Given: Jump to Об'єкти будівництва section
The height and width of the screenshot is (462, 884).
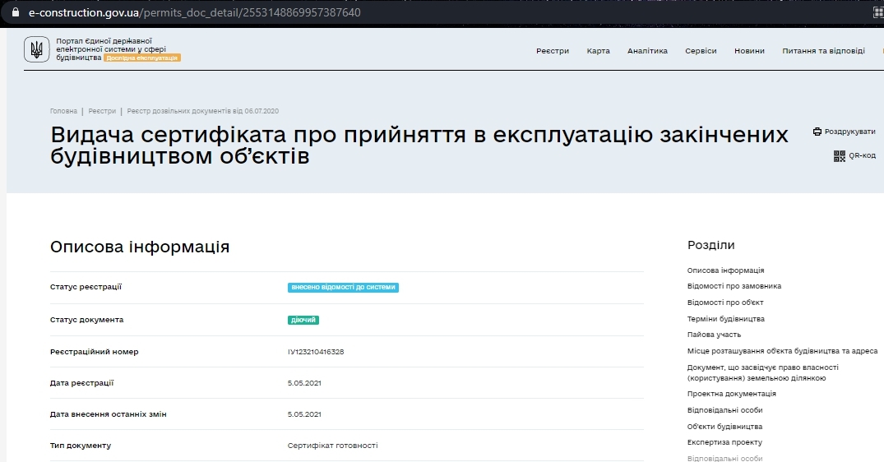Looking at the screenshot, I should pyautogui.click(x=724, y=427).
